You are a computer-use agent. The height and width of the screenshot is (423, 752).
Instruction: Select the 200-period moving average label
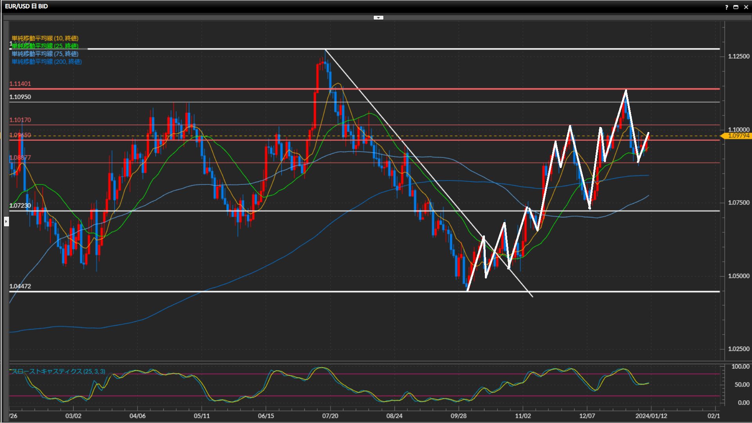click(x=47, y=61)
